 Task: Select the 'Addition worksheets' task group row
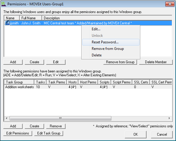pos(88,87)
